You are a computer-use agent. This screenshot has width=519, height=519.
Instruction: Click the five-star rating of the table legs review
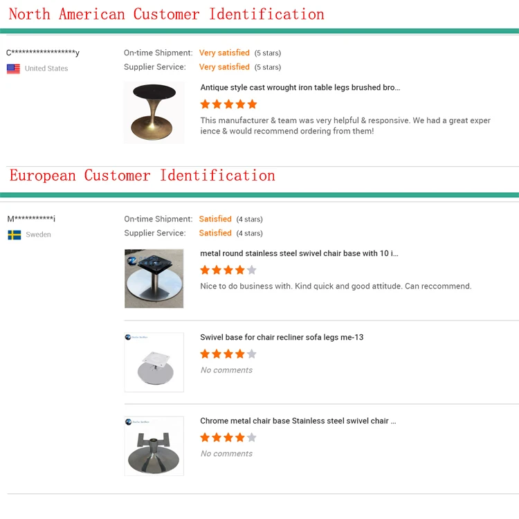(228, 104)
